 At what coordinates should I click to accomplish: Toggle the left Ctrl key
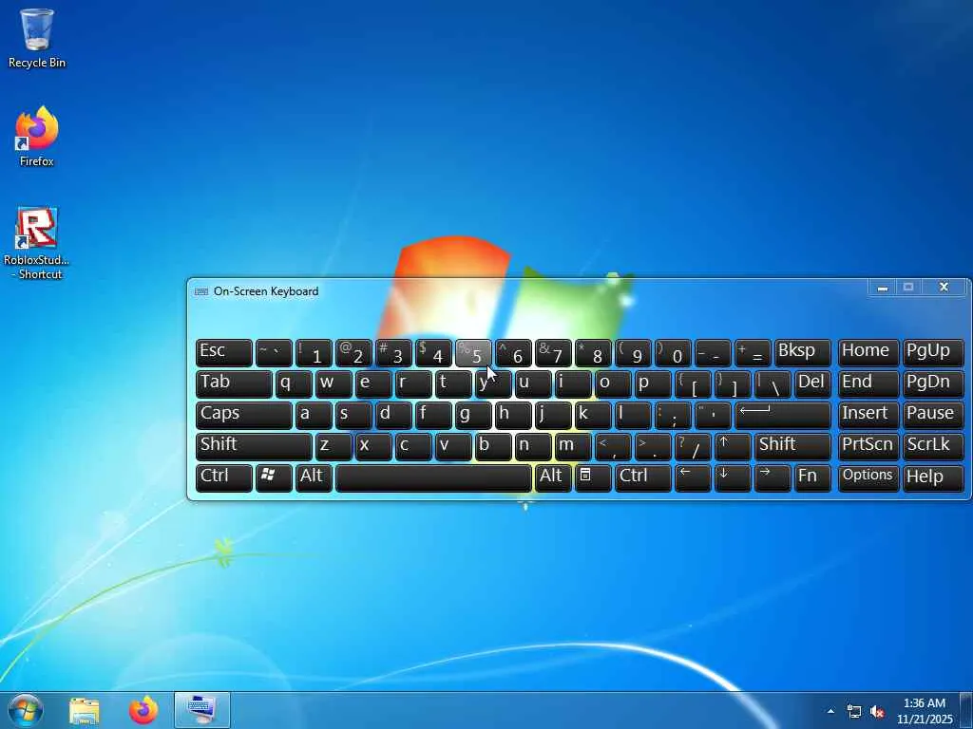coord(224,477)
